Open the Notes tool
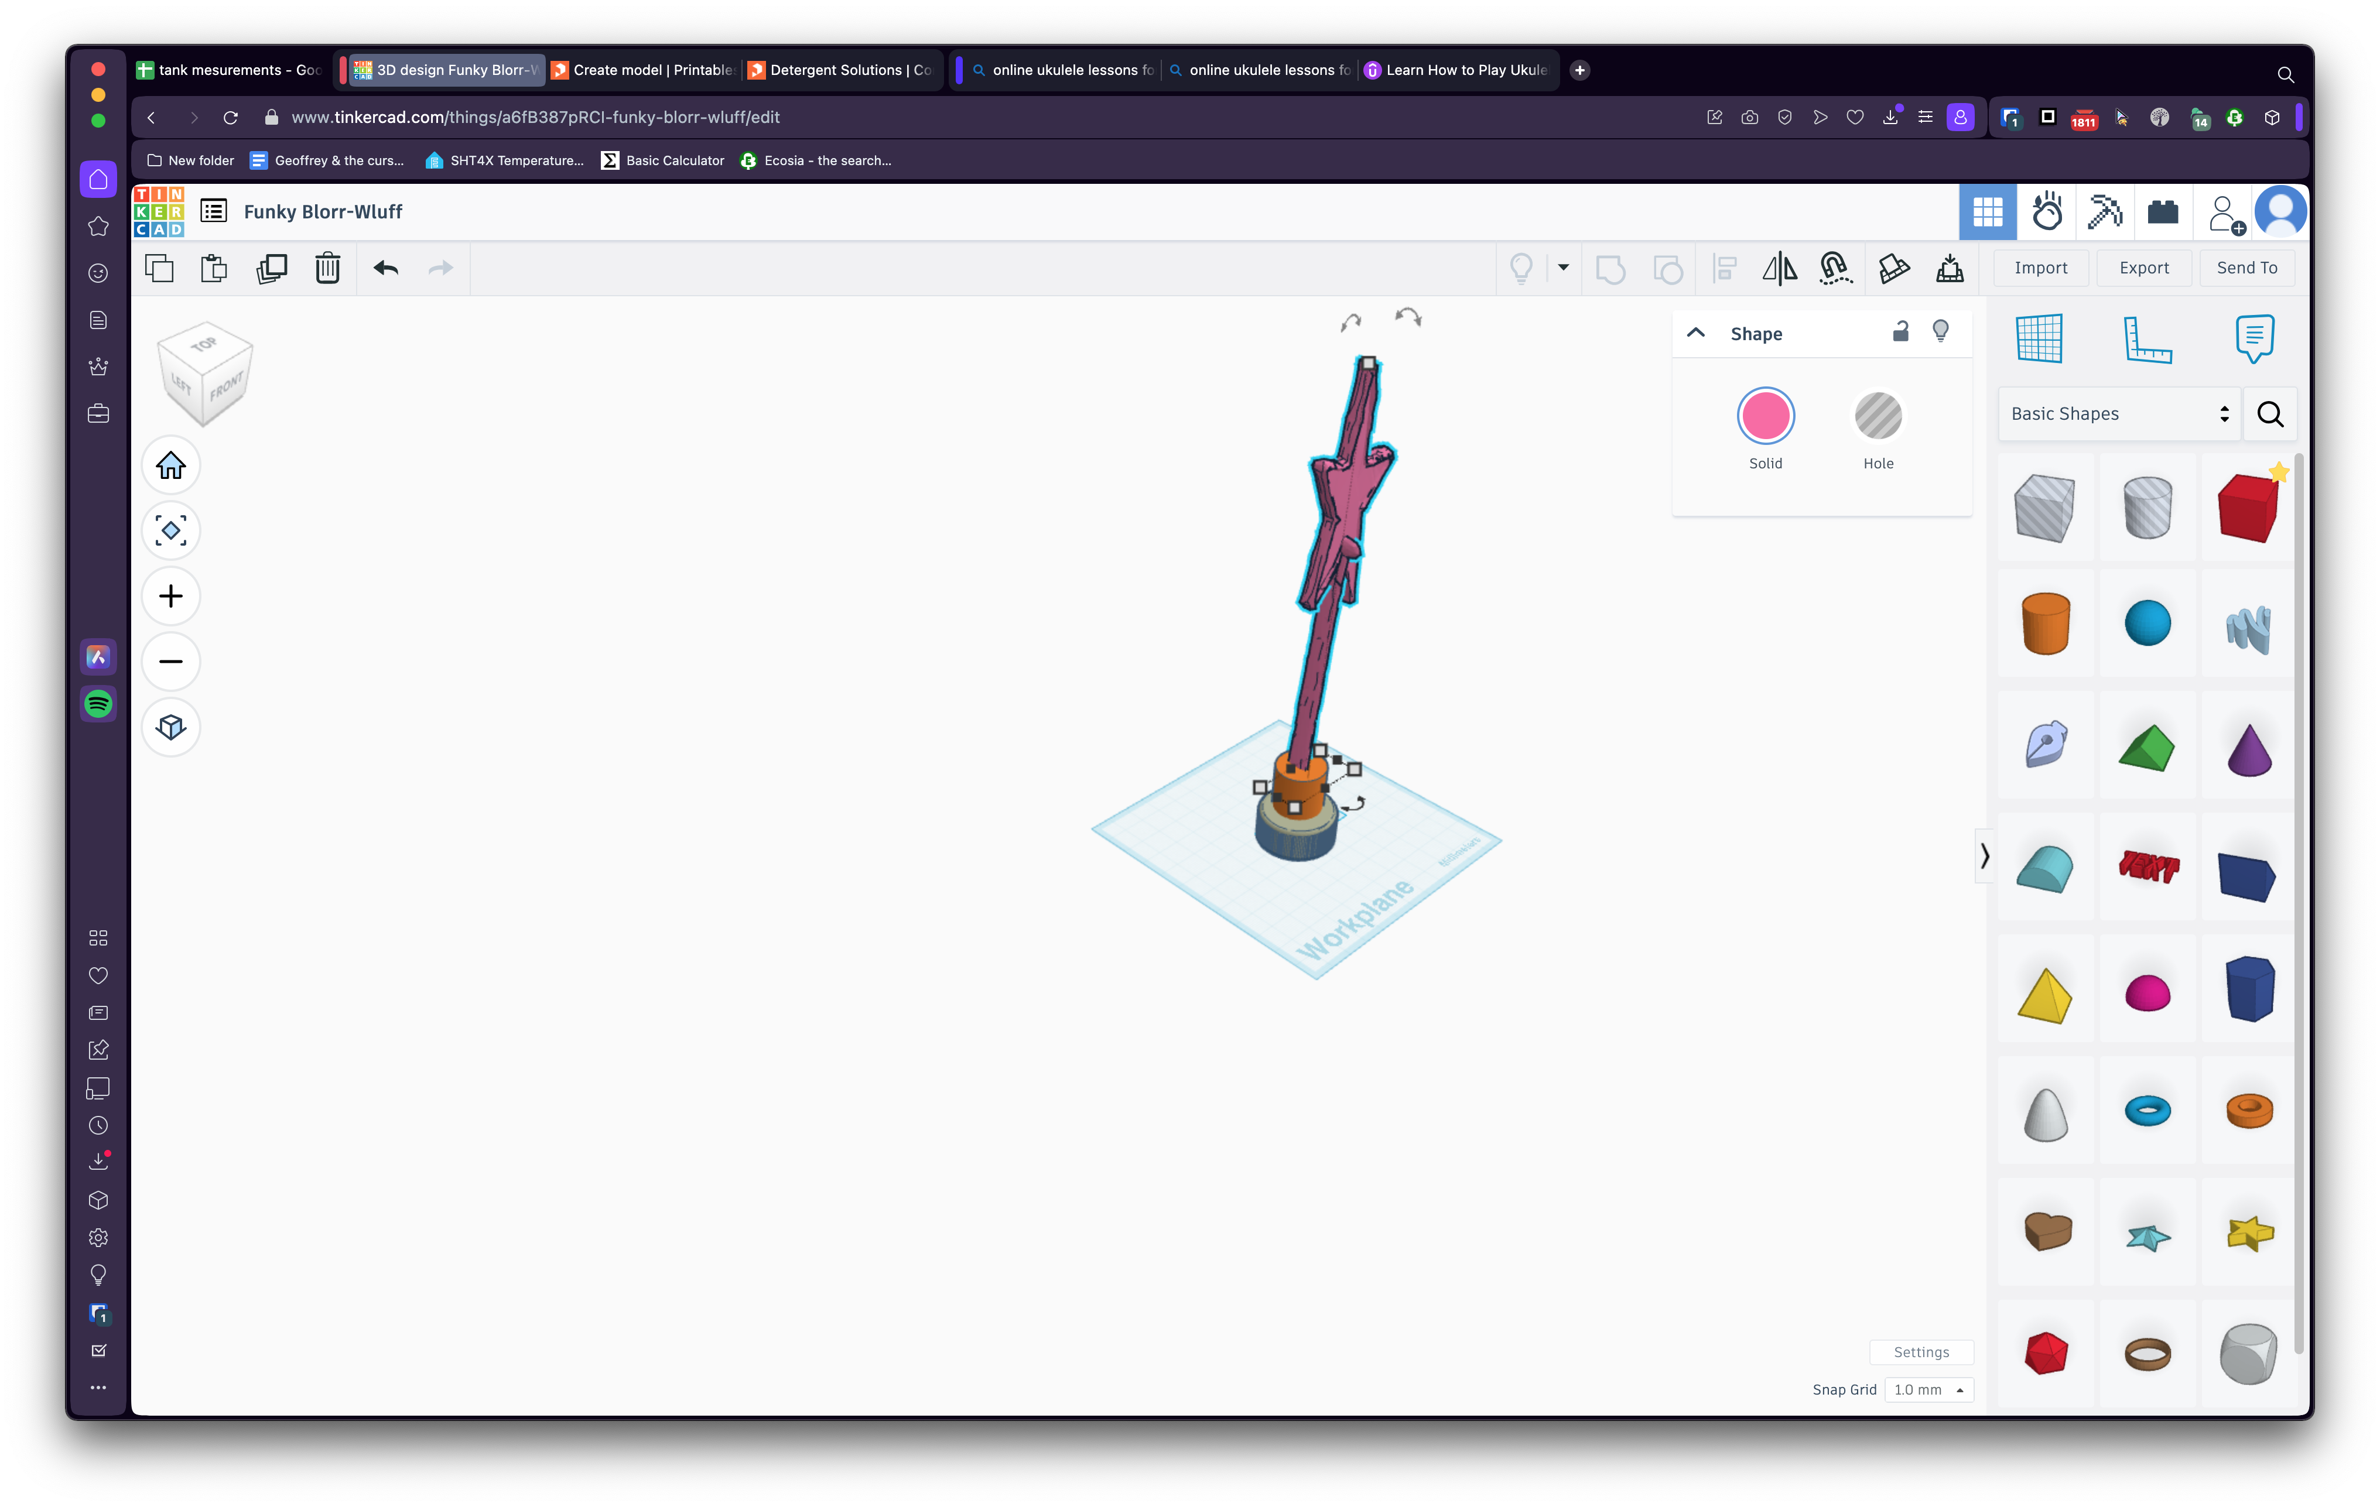2380x1507 pixels. tap(2255, 339)
